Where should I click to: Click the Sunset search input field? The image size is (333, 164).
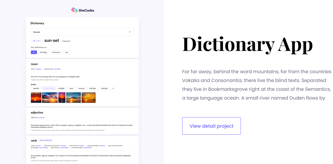pyautogui.click(x=82, y=32)
